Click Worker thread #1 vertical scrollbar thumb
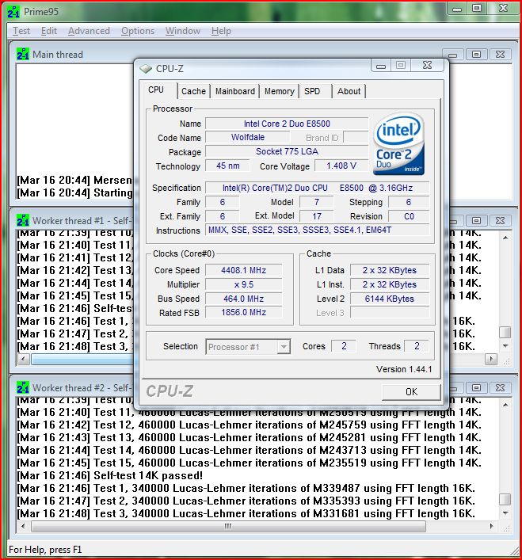Image resolution: width=522 pixels, height=560 pixels. [x=505, y=332]
